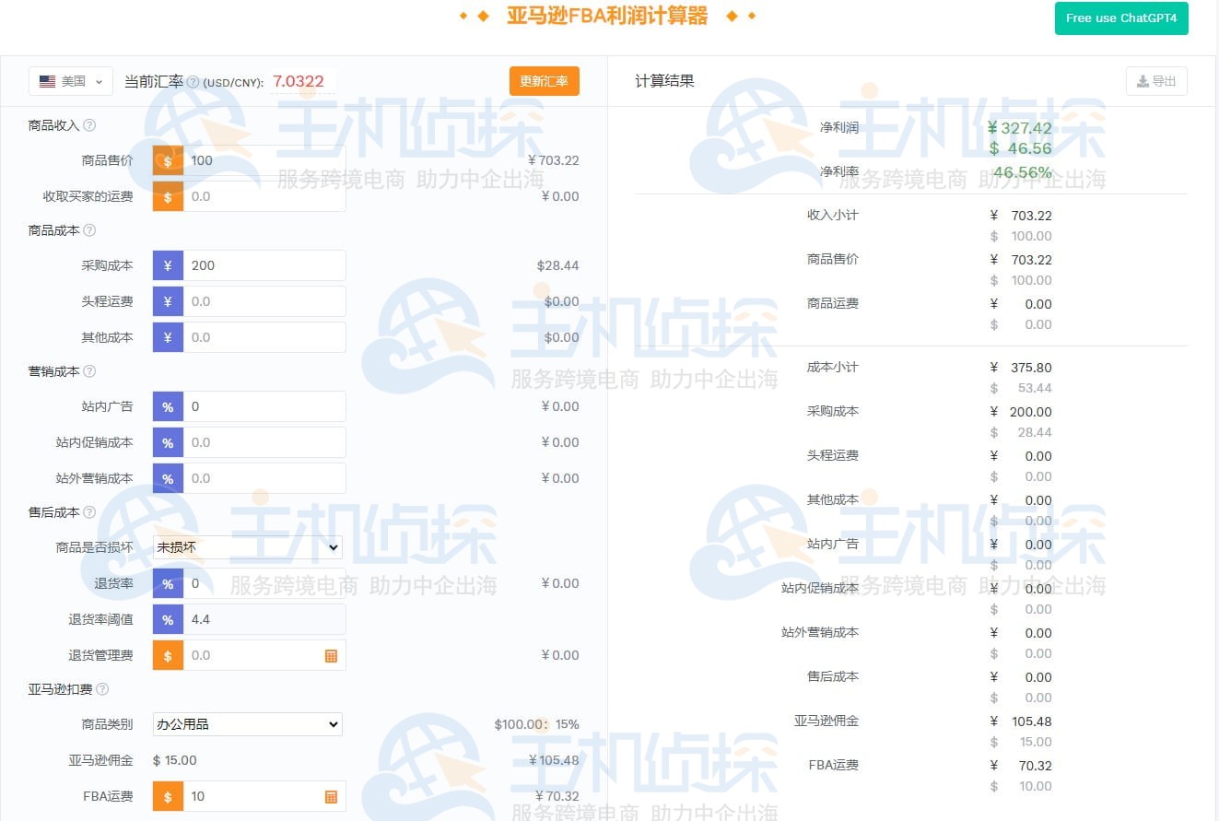1219x821 pixels.
Task: Click the % icon on 站内广告 field
Action: [167, 406]
